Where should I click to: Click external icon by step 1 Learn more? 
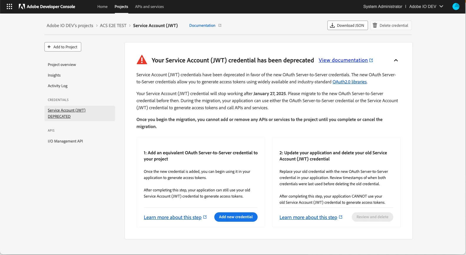pyautogui.click(x=205, y=217)
